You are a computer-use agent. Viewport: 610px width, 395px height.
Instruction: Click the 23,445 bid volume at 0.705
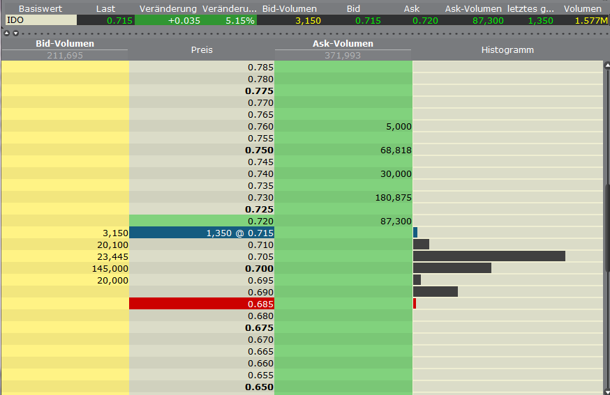point(112,257)
